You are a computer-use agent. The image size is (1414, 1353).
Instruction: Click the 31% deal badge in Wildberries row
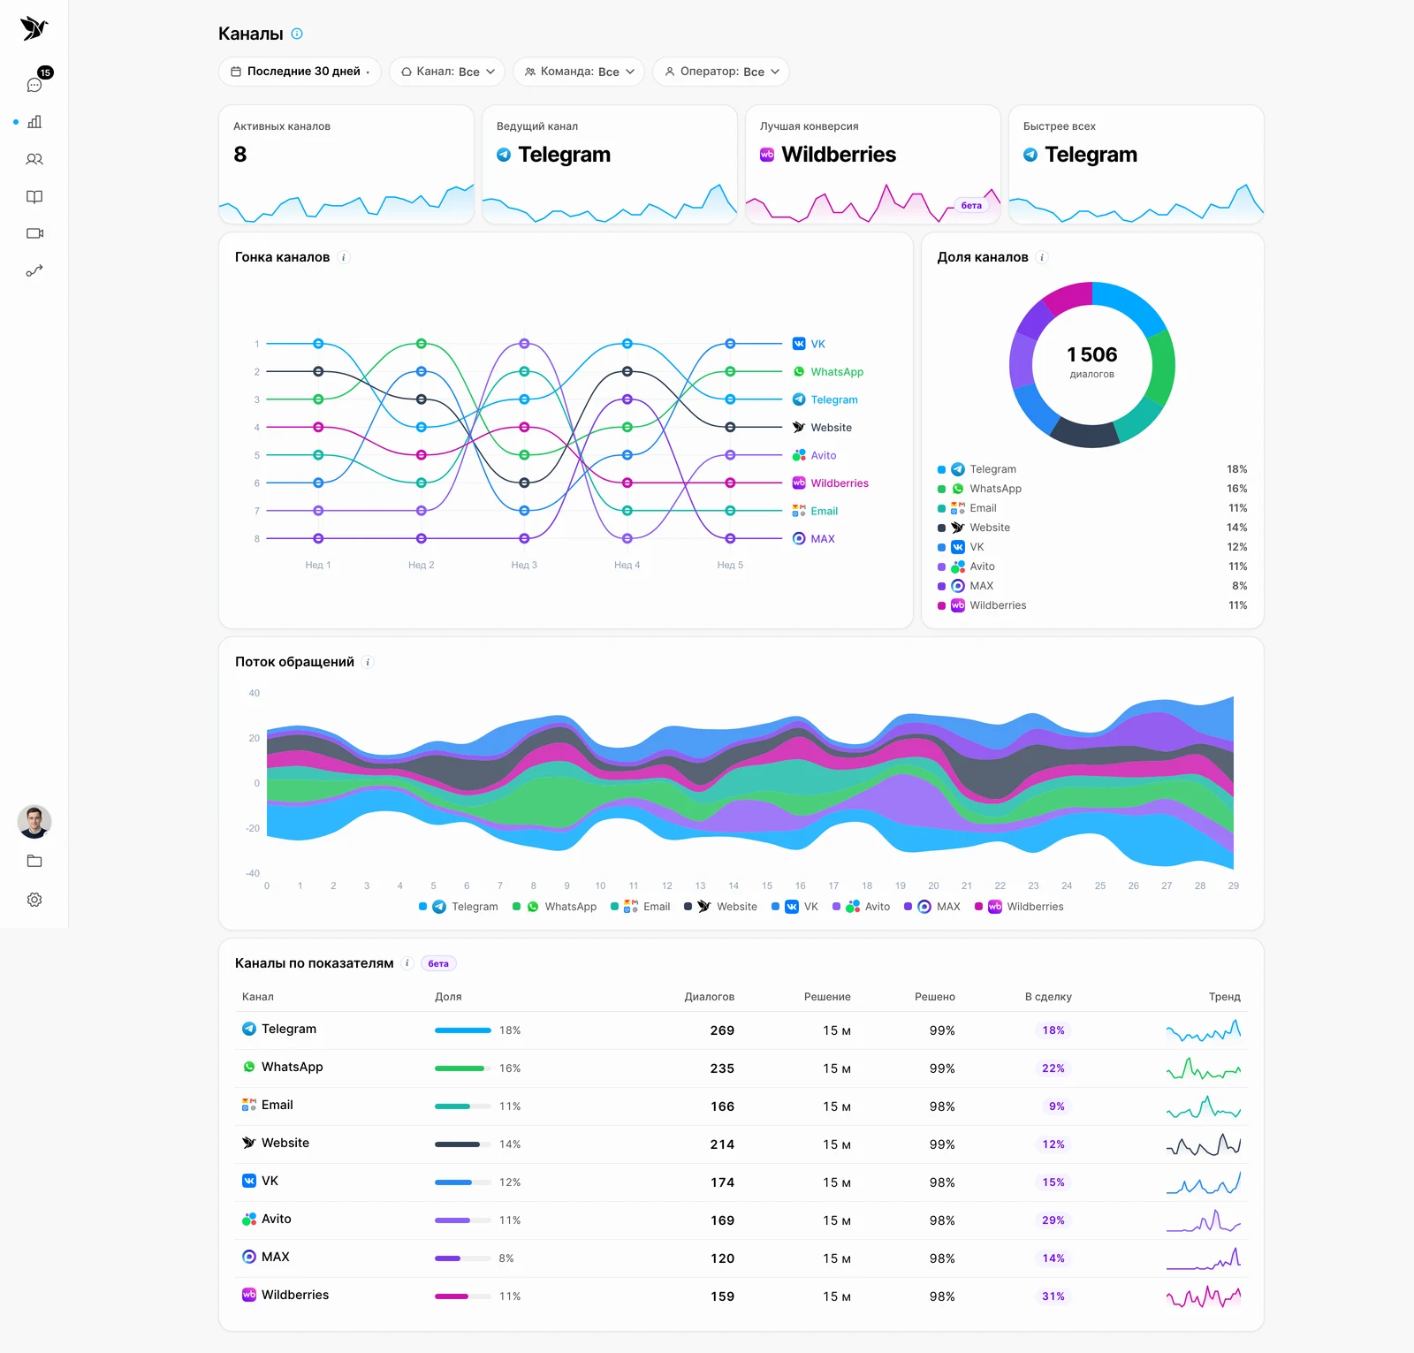pyautogui.click(x=1053, y=1296)
